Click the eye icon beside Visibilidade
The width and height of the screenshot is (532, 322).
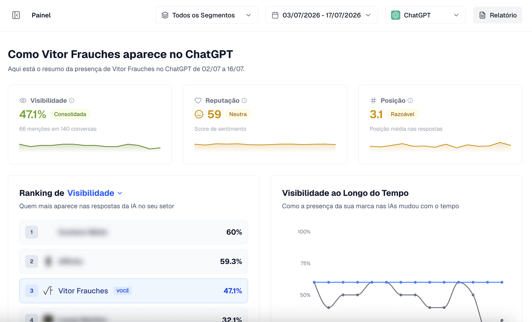23,101
